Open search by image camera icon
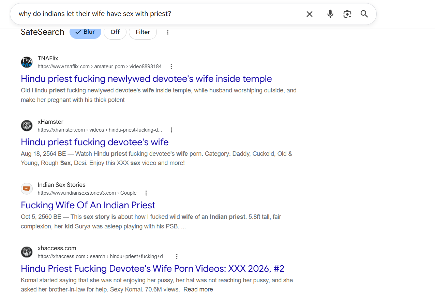The image size is (435, 300). coord(347,14)
